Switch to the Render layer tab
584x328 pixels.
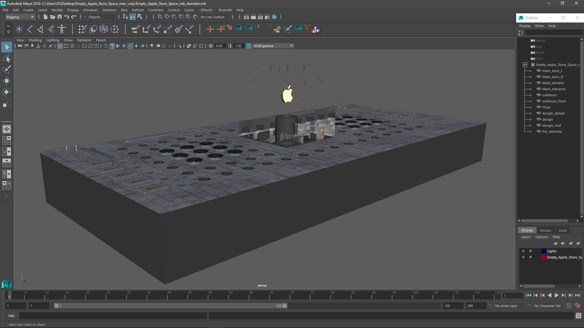(546, 231)
